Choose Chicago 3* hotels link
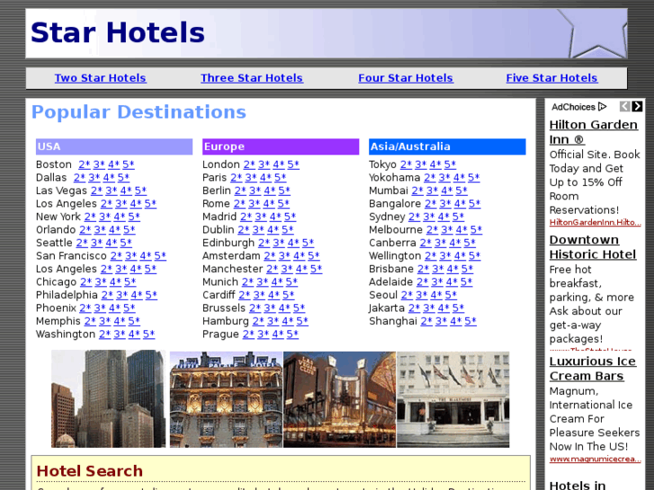 click(x=101, y=282)
